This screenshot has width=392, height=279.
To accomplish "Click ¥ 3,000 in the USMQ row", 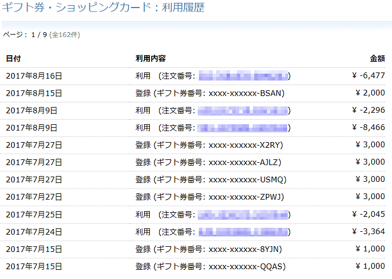I will point(370,179).
